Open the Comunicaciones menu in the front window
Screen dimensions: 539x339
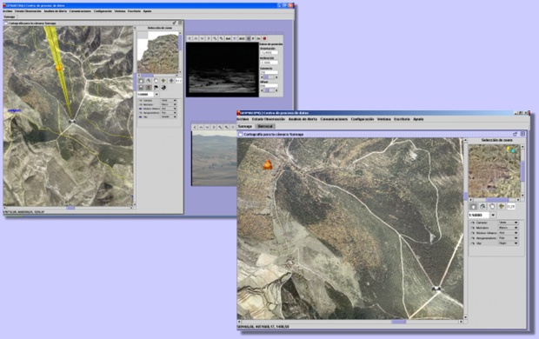pos(334,119)
